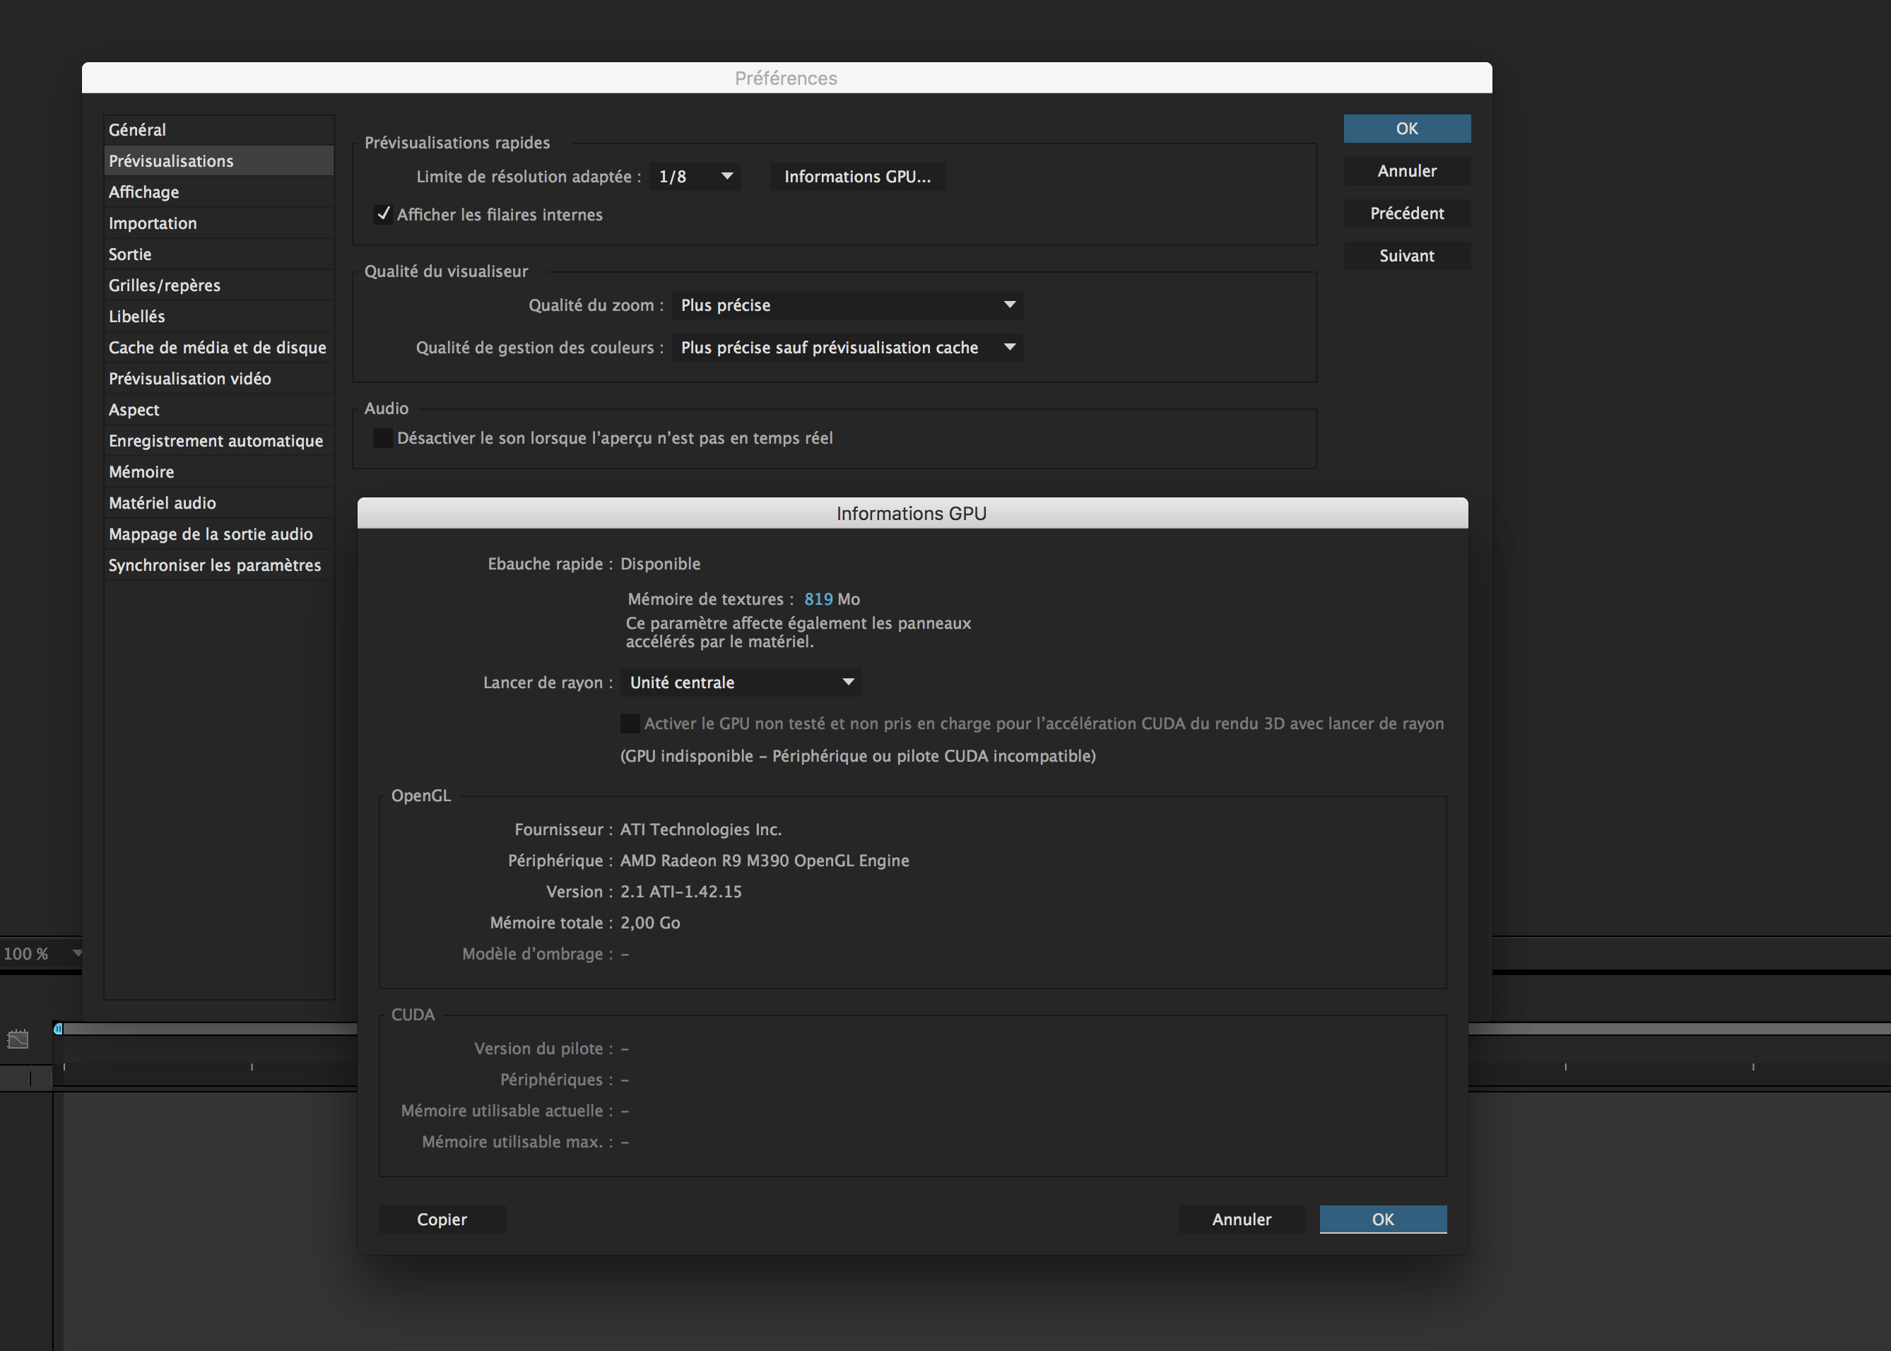Click the Suivant button

[1406, 256]
